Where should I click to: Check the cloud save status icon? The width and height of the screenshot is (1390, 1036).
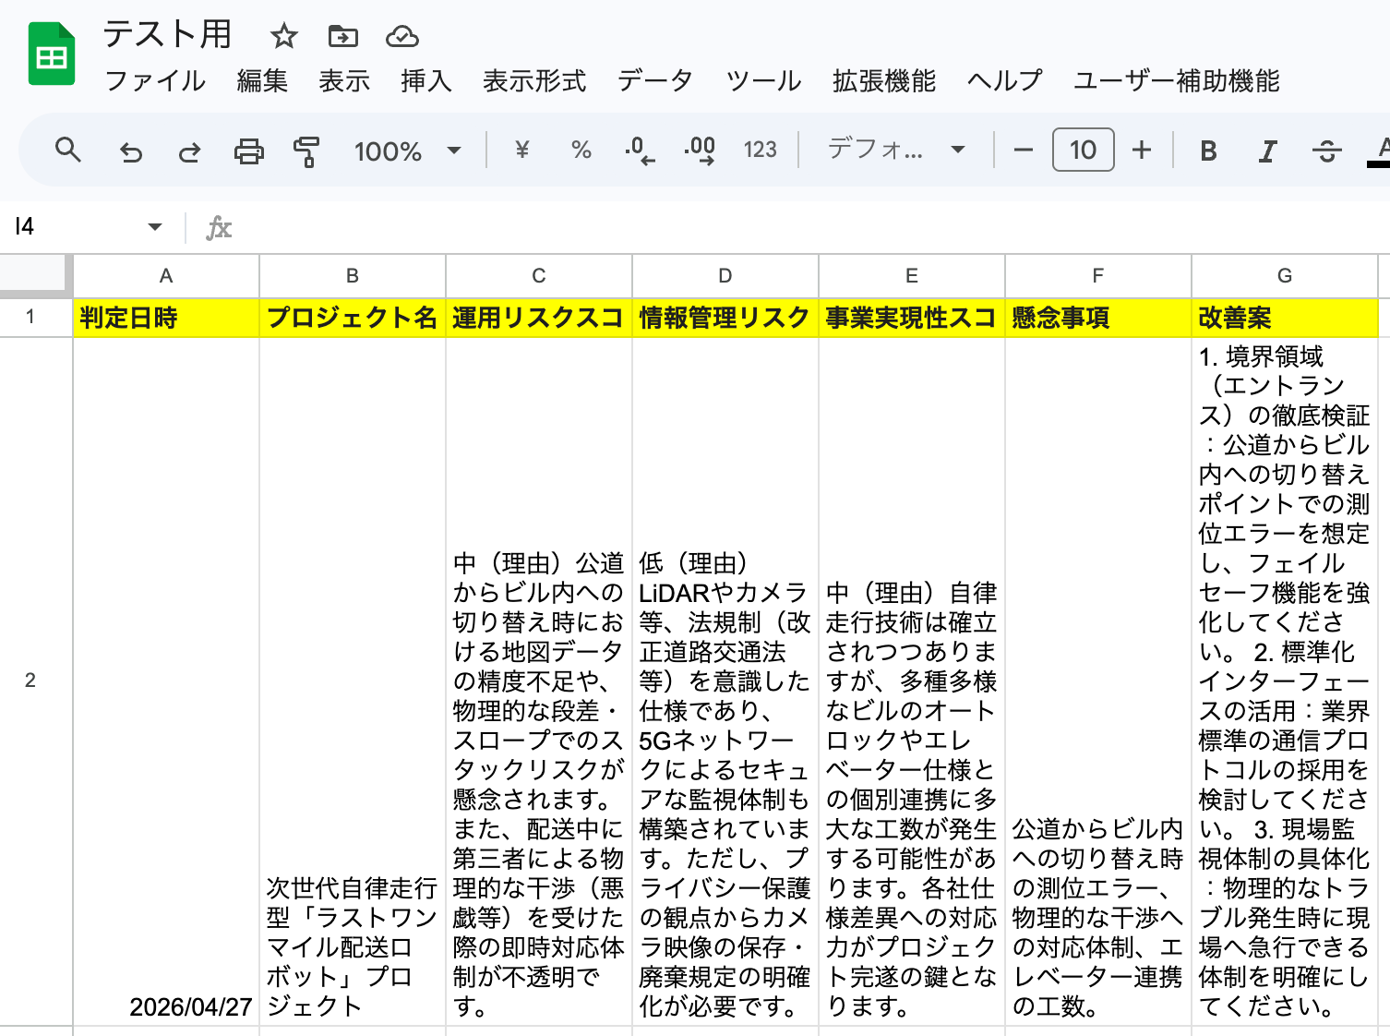[401, 37]
